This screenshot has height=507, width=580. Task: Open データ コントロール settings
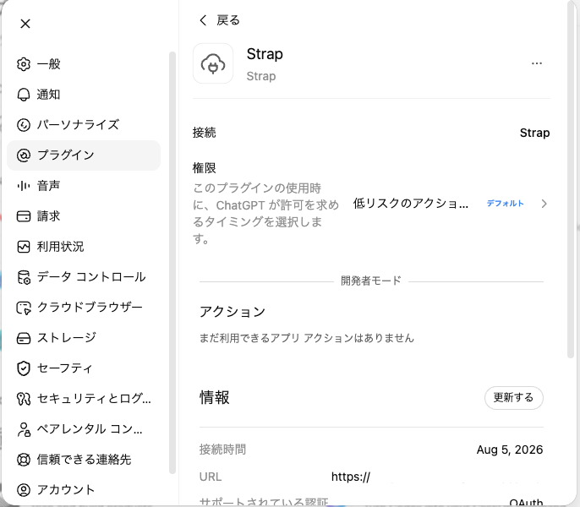pos(84,277)
